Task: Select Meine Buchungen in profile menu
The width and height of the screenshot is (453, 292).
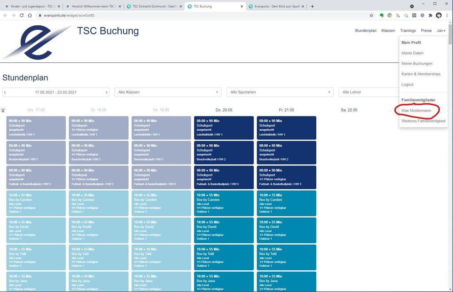Action: (x=417, y=64)
